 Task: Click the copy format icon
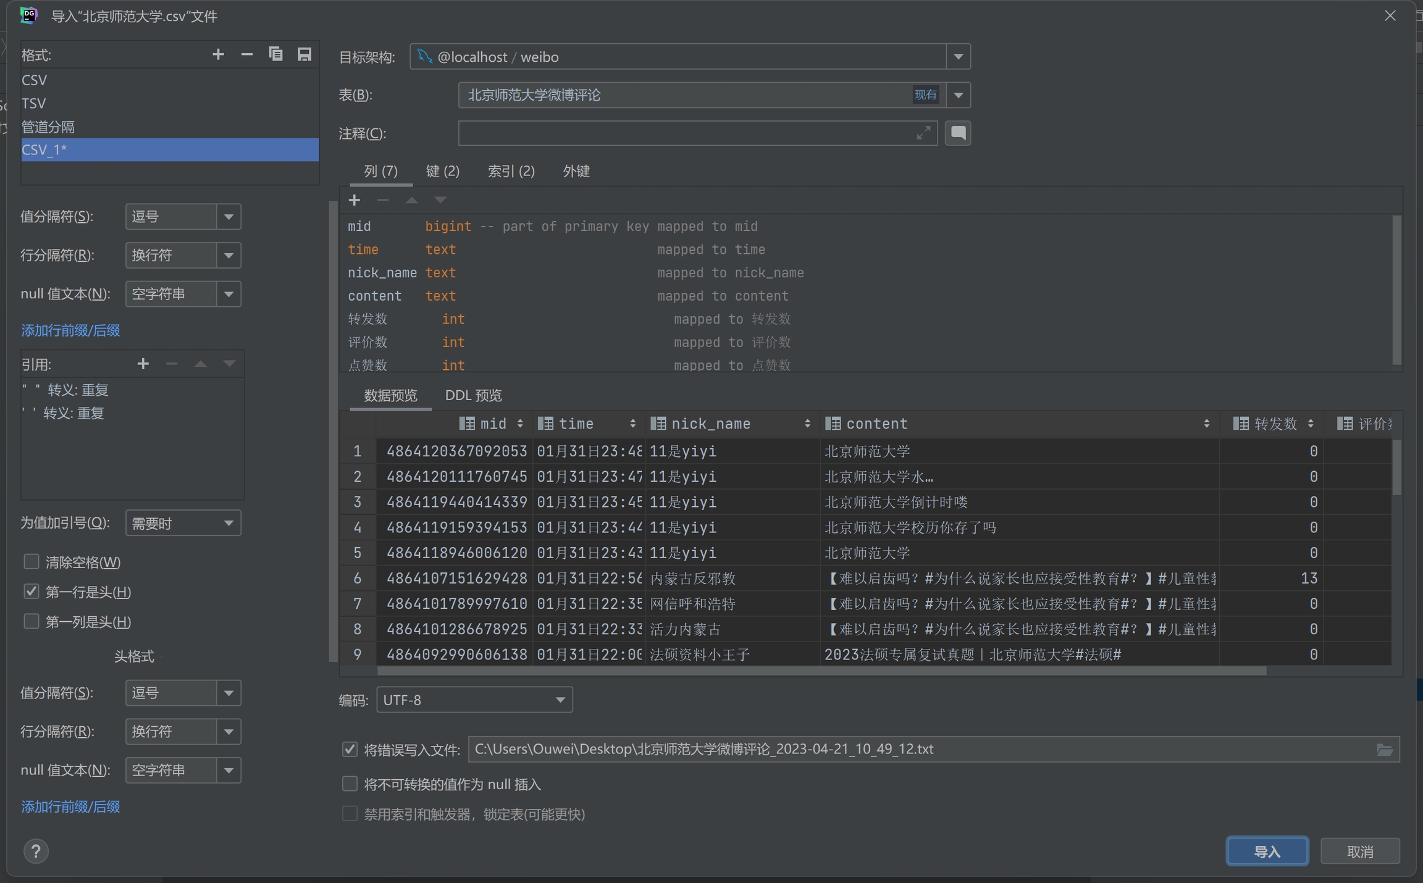[275, 54]
